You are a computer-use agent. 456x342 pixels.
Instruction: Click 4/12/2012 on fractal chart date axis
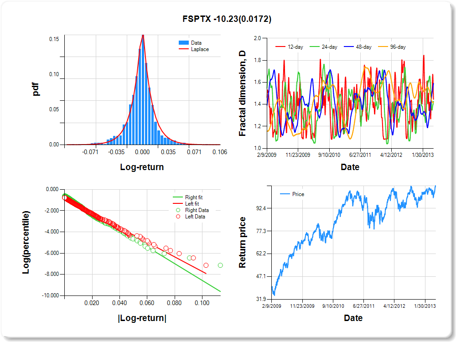pyautogui.click(x=391, y=155)
